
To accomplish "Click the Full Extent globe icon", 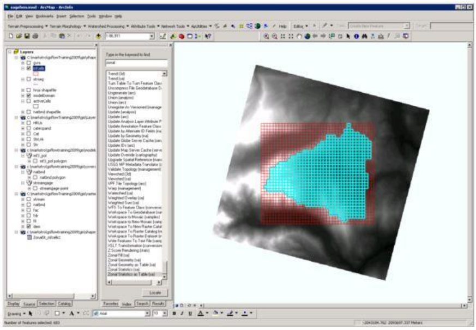I will click(307, 37).
